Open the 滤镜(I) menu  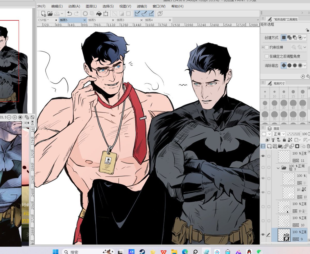[x=142, y=7]
